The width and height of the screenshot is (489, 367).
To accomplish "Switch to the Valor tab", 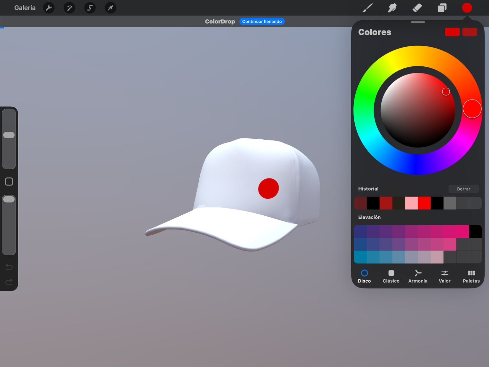I will (x=445, y=276).
